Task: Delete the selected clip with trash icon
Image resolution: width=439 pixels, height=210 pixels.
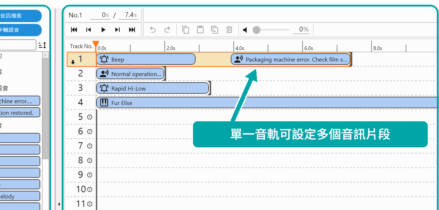Action: point(229,30)
